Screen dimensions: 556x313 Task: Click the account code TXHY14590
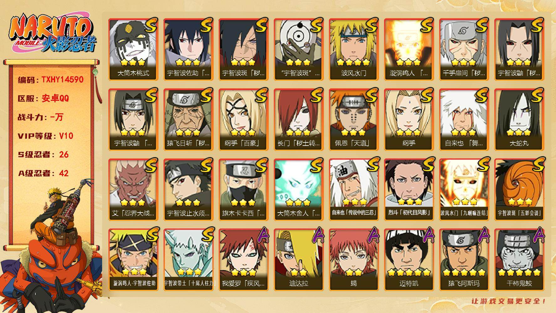click(x=62, y=80)
